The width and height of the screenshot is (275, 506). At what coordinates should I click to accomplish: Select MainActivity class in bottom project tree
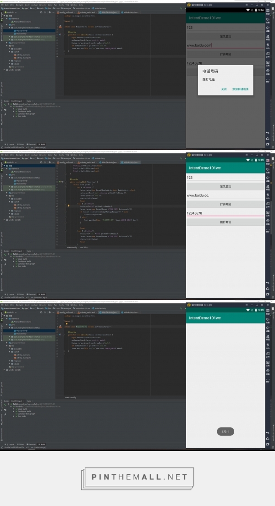click(x=20, y=334)
